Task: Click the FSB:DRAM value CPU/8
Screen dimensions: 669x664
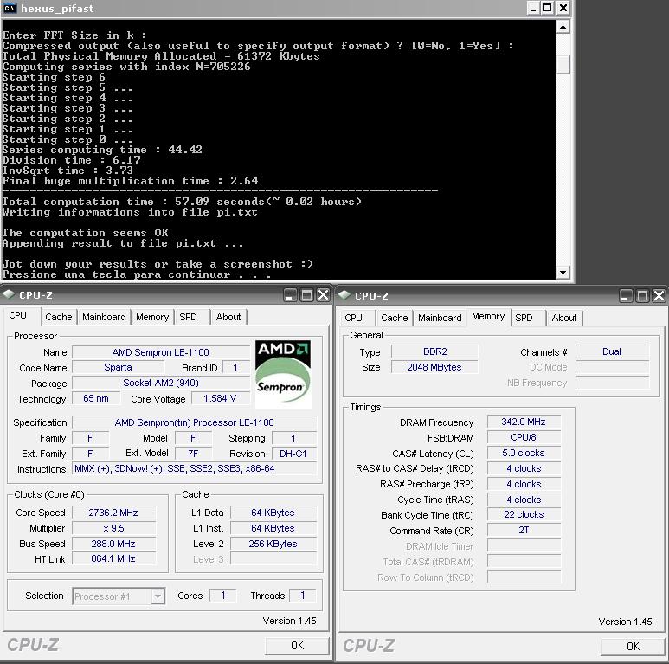Action: pos(524,437)
